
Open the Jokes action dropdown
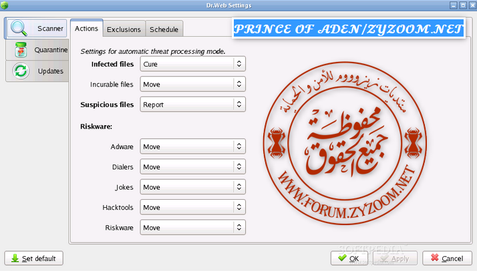192,187
